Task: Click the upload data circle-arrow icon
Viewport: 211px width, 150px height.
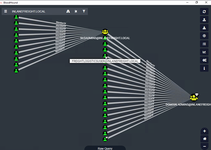Action: [204, 36]
